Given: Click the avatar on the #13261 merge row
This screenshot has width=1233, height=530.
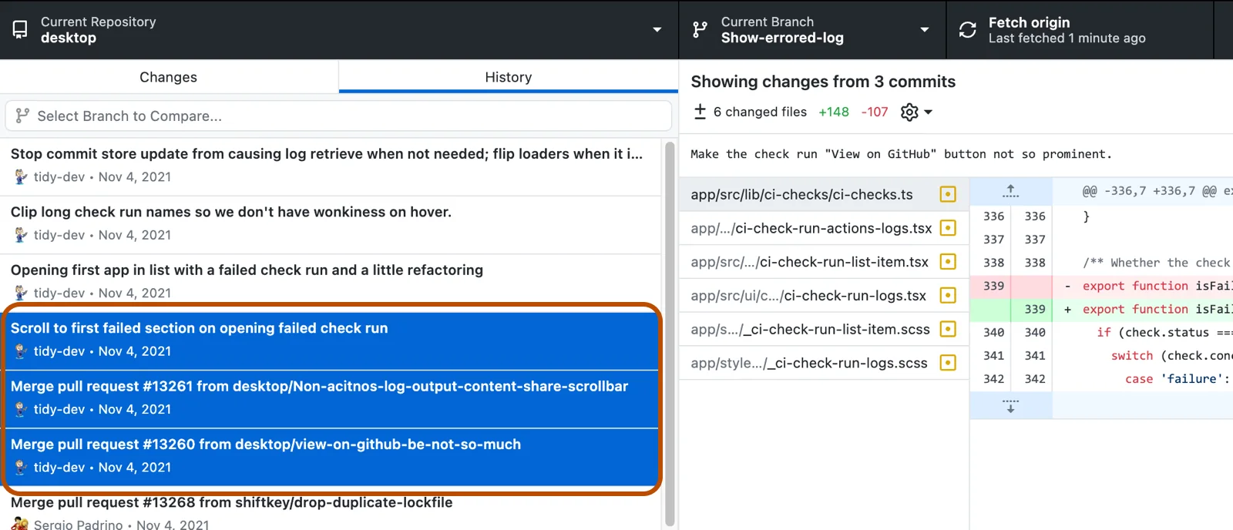Looking at the screenshot, I should pos(21,409).
